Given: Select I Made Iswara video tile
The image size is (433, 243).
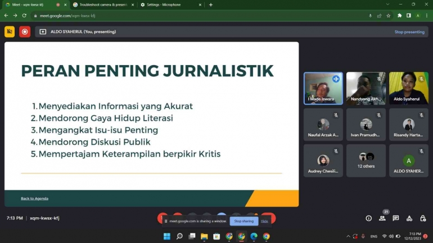Looking at the screenshot, I should point(323,88).
